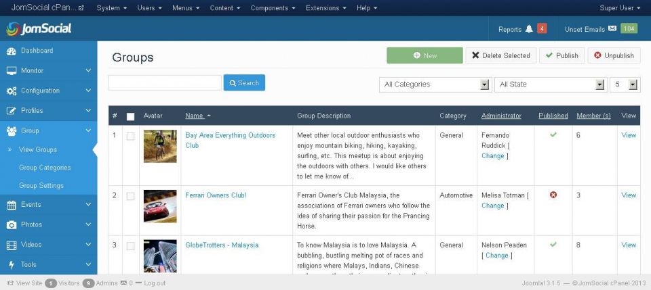Click the Dashboard gauge icon

pyautogui.click(x=12, y=51)
